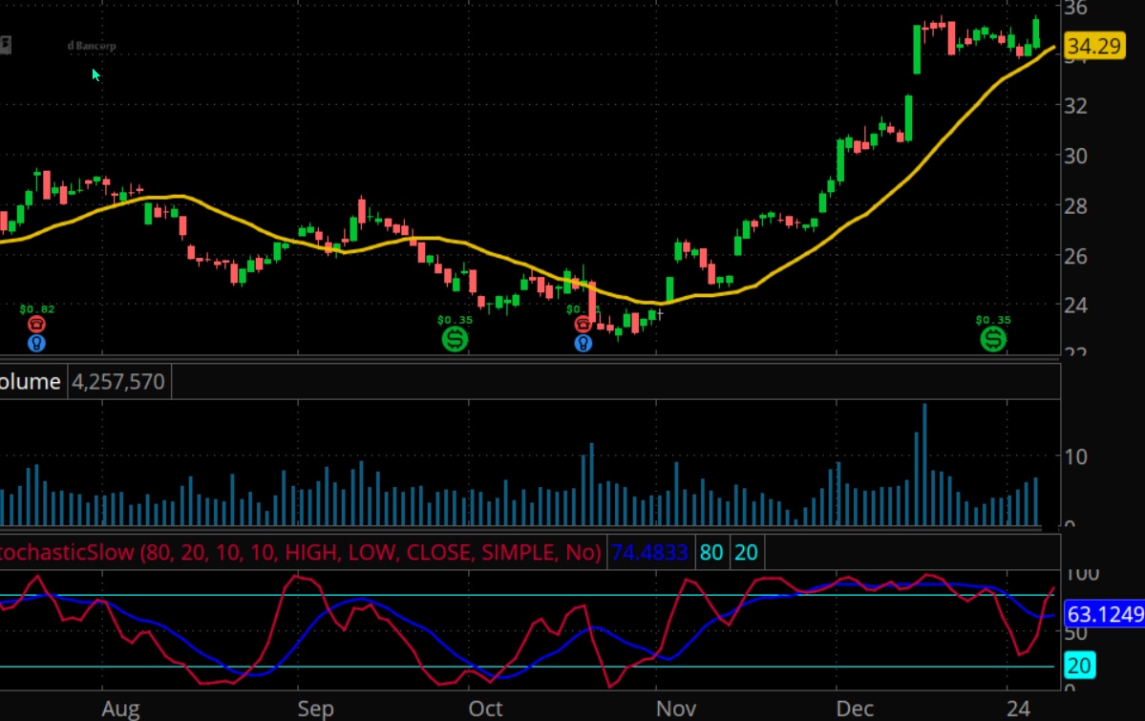Viewport: 1145px width, 721px height.
Task: Select the earnings phone icon below November
Action: [583, 323]
